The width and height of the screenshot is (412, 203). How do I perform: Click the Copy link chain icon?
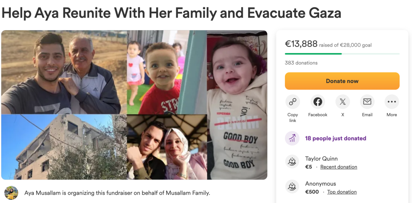(x=293, y=102)
